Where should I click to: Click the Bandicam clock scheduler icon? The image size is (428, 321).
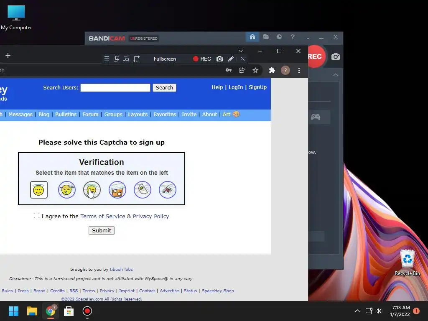(279, 37)
